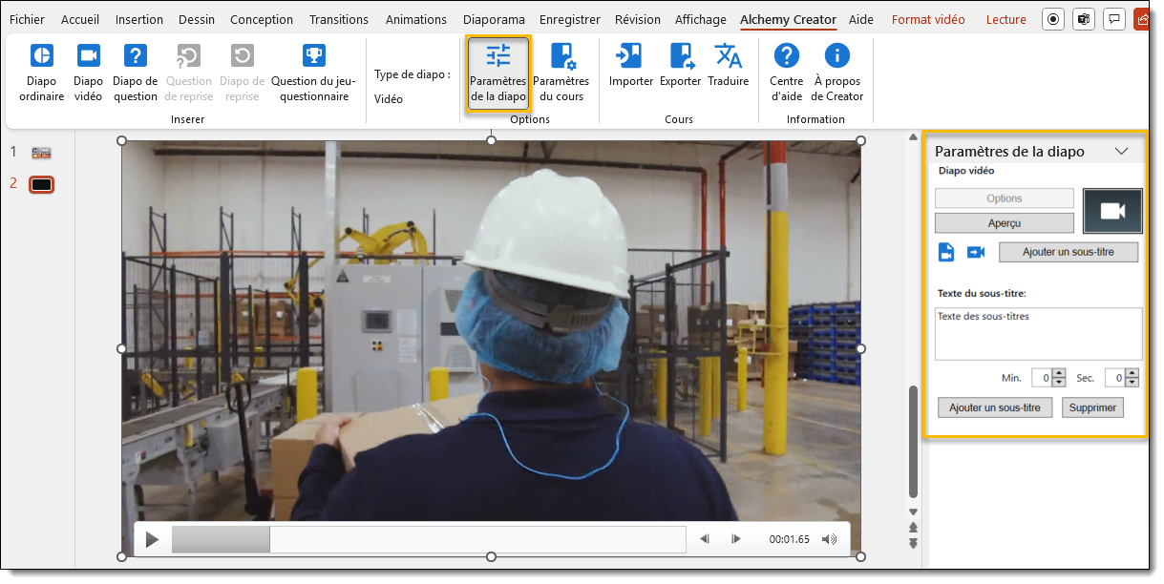Switch to the Transitions tab

click(x=338, y=19)
